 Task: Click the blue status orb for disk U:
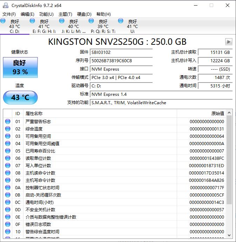[121, 21]
